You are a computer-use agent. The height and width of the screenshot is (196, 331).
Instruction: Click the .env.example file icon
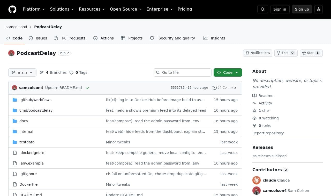pyautogui.click(x=15, y=163)
